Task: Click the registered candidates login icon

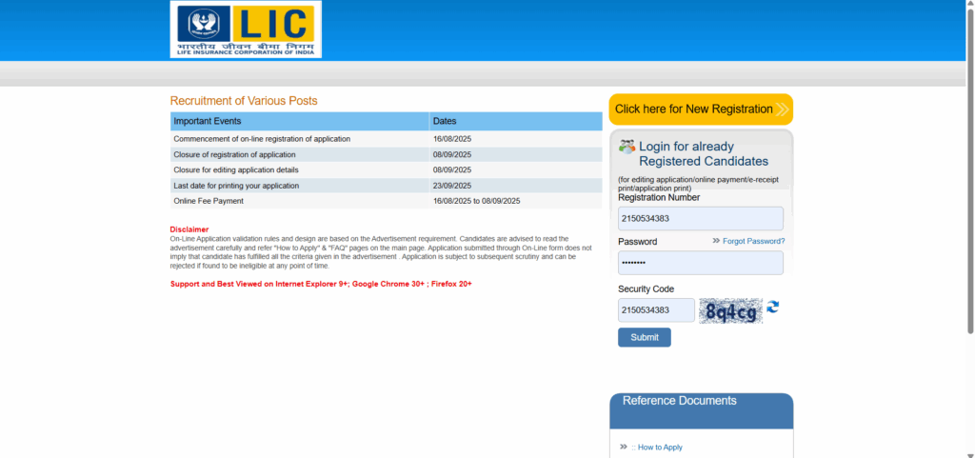Action: coord(627,147)
